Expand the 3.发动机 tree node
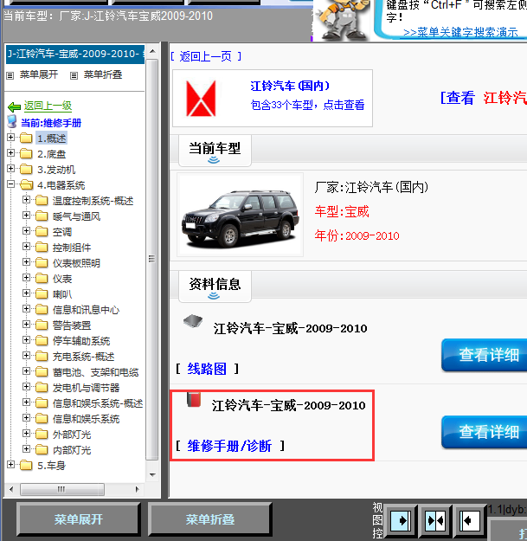The width and height of the screenshot is (527, 541). (10, 169)
